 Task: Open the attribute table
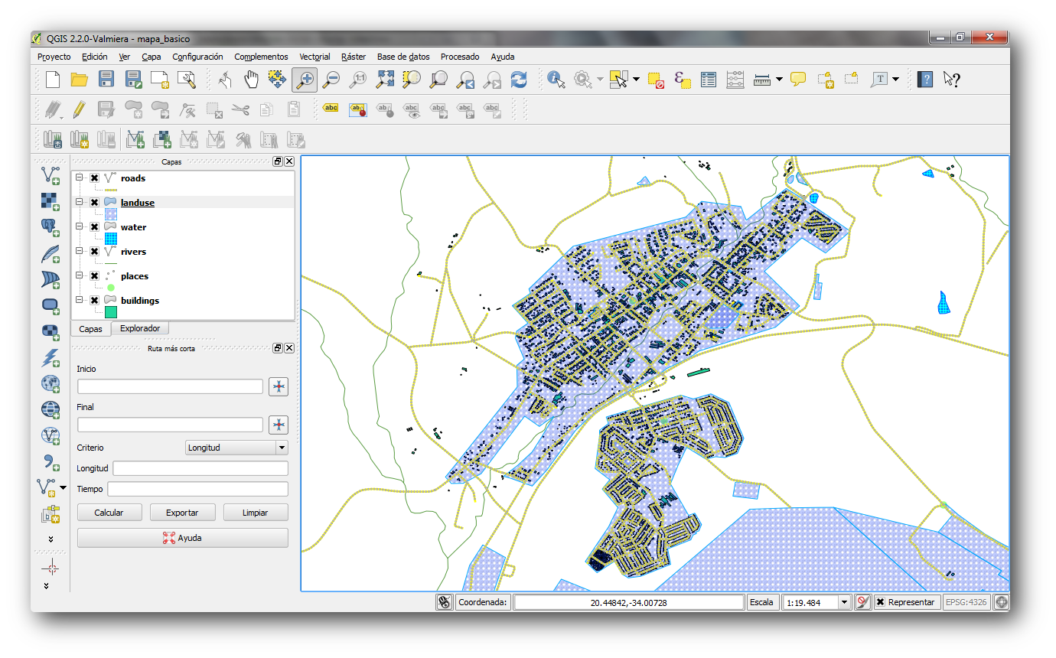pyautogui.click(x=709, y=79)
